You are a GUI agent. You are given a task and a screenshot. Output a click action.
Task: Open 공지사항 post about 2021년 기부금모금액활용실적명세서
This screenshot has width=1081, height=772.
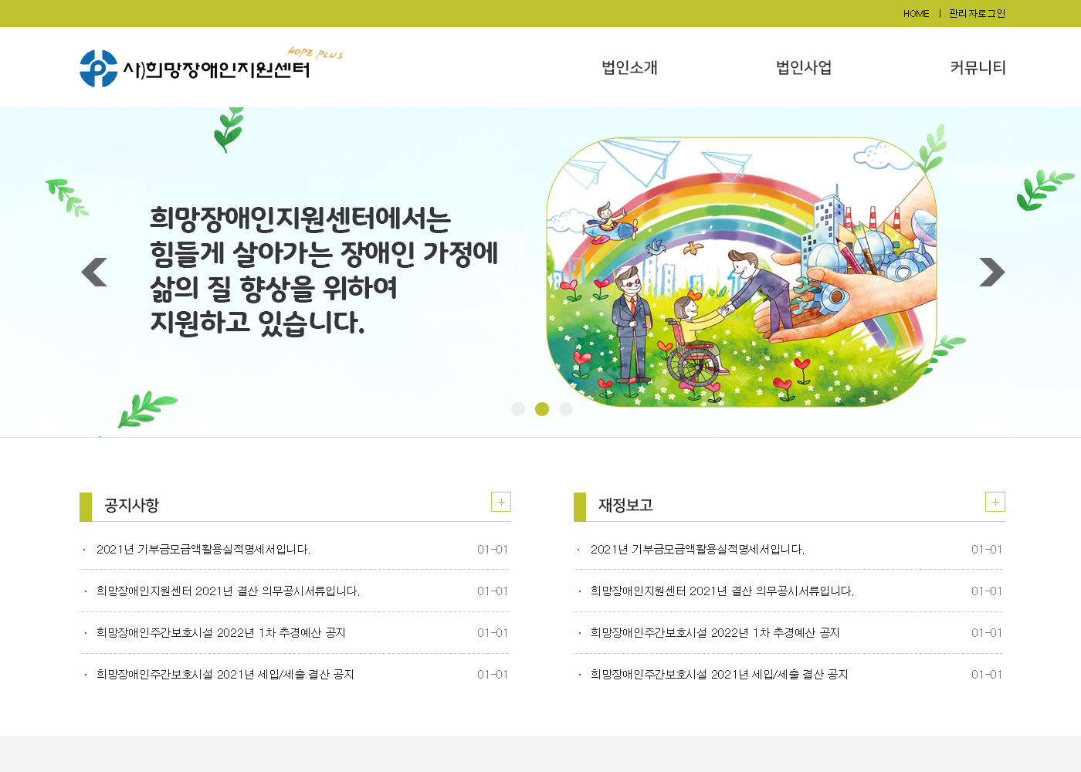click(x=203, y=550)
